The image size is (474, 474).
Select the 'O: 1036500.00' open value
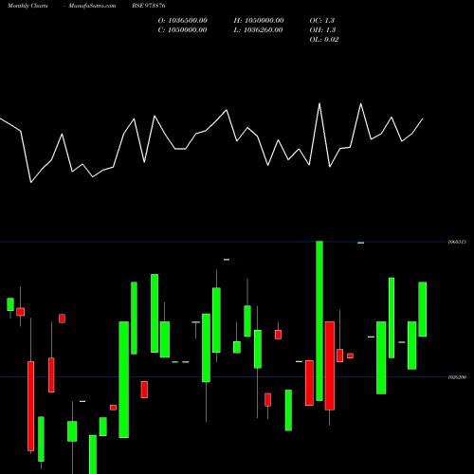pyautogui.click(x=183, y=21)
